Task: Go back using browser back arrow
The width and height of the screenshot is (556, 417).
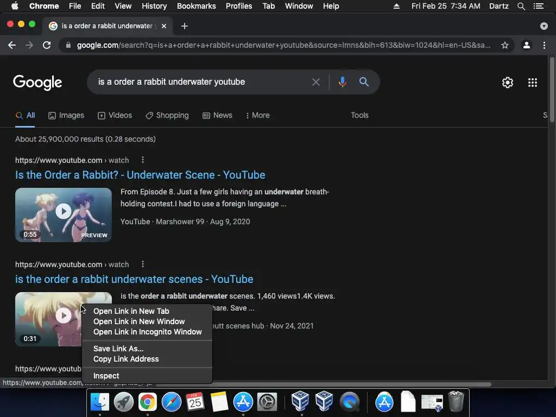Action: 12,45
